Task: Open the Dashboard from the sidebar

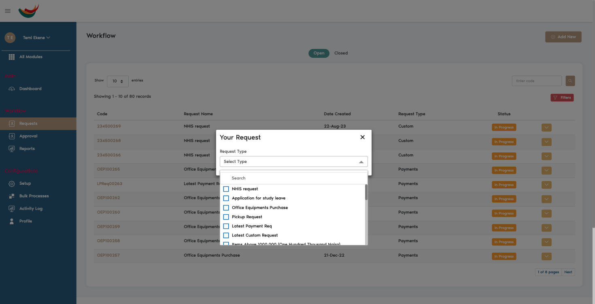Action: [30, 89]
